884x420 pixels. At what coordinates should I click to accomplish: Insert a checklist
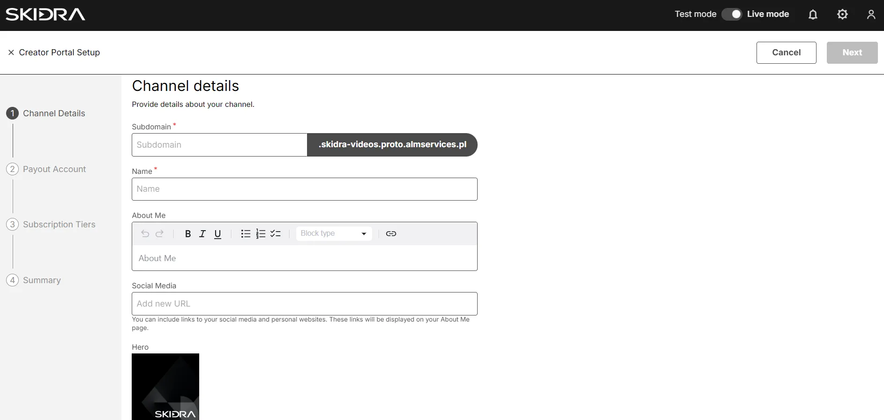(x=276, y=233)
